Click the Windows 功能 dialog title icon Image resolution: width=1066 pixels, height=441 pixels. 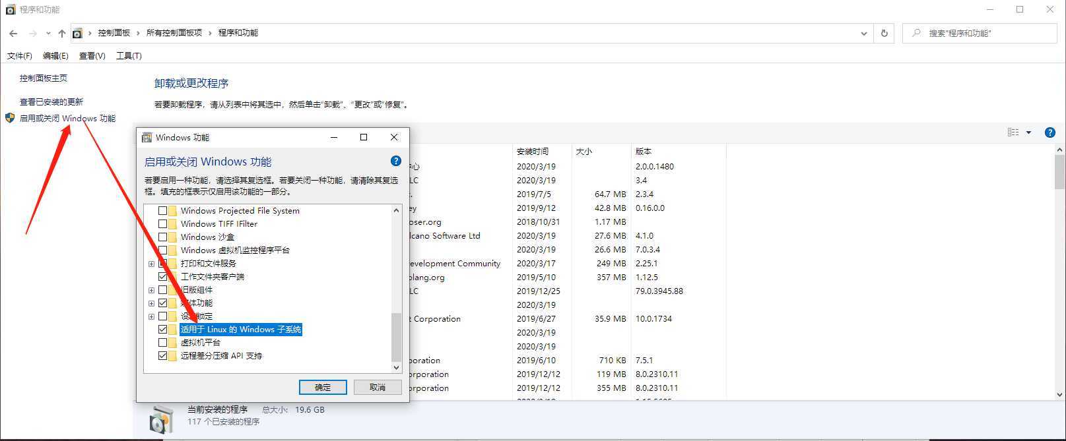[147, 137]
